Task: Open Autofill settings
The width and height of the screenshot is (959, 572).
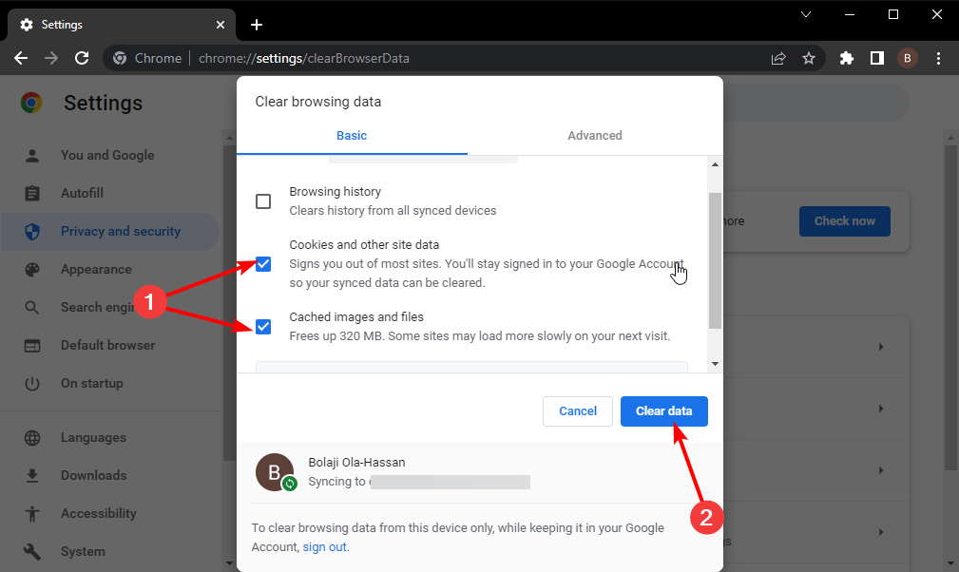Action: pos(82,193)
